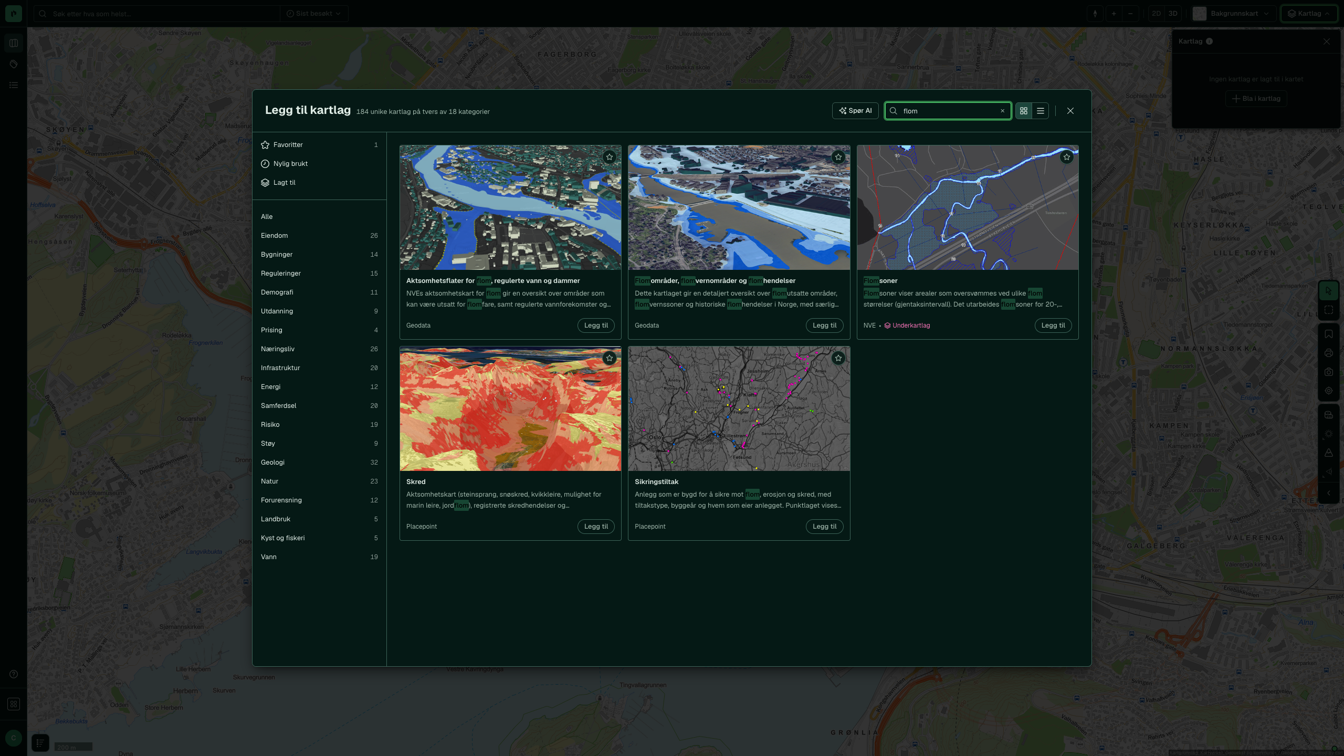Image resolution: width=1344 pixels, height=756 pixels.
Task: Open Flomsoner map thumbnail
Action: click(x=968, y=208)
